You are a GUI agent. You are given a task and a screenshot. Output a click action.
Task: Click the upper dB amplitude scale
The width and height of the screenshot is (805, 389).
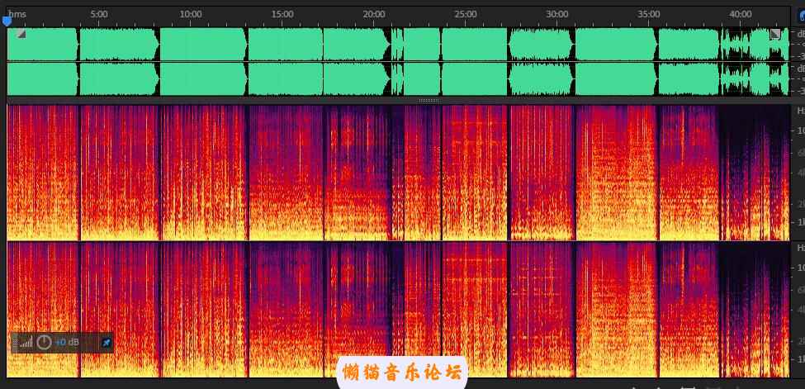(x=798, y=45)
